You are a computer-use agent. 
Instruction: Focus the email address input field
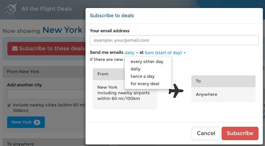coord(174,40)
